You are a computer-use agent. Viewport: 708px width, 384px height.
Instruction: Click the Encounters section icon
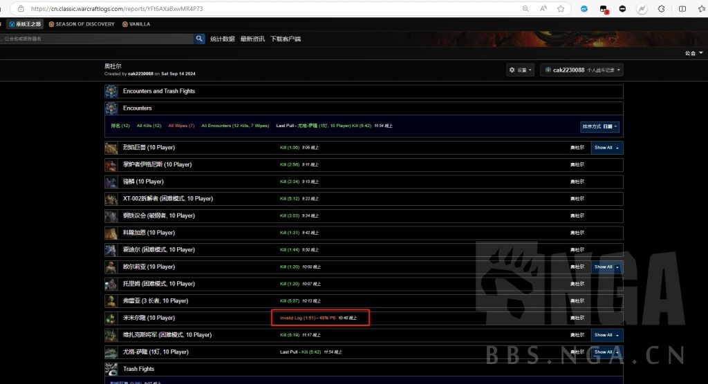111,108
